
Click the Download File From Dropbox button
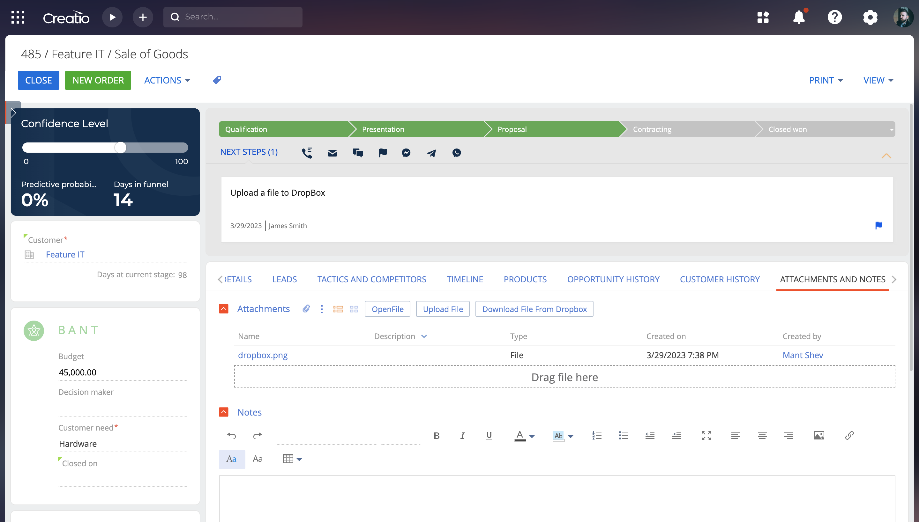[x=534, y=309]
